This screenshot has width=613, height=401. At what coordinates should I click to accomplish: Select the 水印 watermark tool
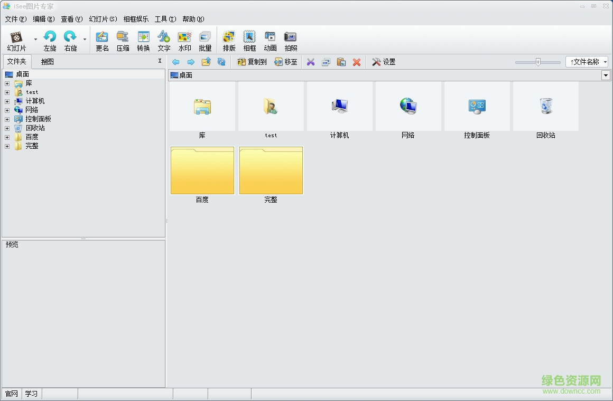point(184,40)
